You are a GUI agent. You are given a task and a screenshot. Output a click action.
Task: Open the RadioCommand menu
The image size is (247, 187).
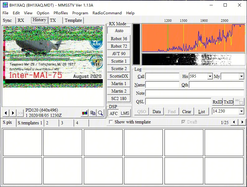(x=107, y=13)
